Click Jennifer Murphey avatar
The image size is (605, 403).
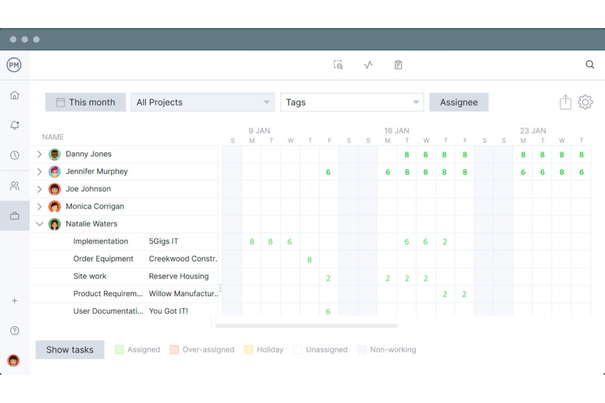pos(54,172)
